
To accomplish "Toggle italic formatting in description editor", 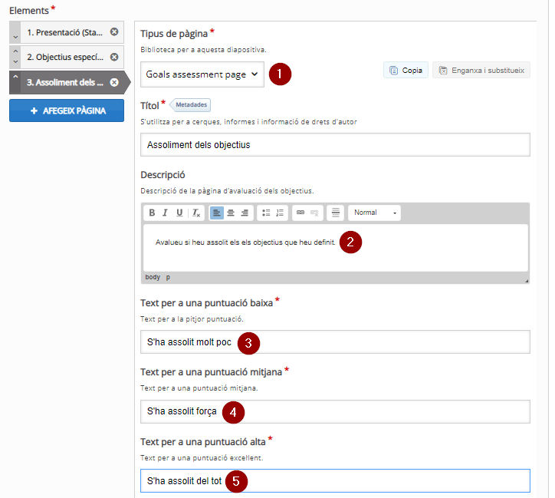I will pos(166,213).
